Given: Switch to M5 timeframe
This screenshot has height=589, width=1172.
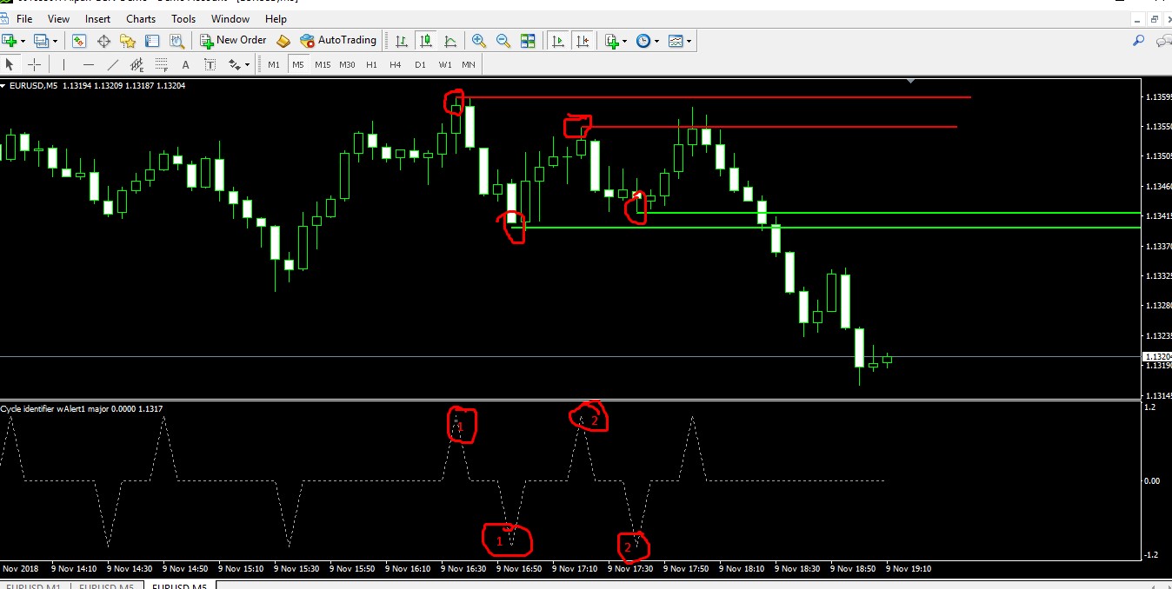Looking at the screenshot, I should 298,64.
